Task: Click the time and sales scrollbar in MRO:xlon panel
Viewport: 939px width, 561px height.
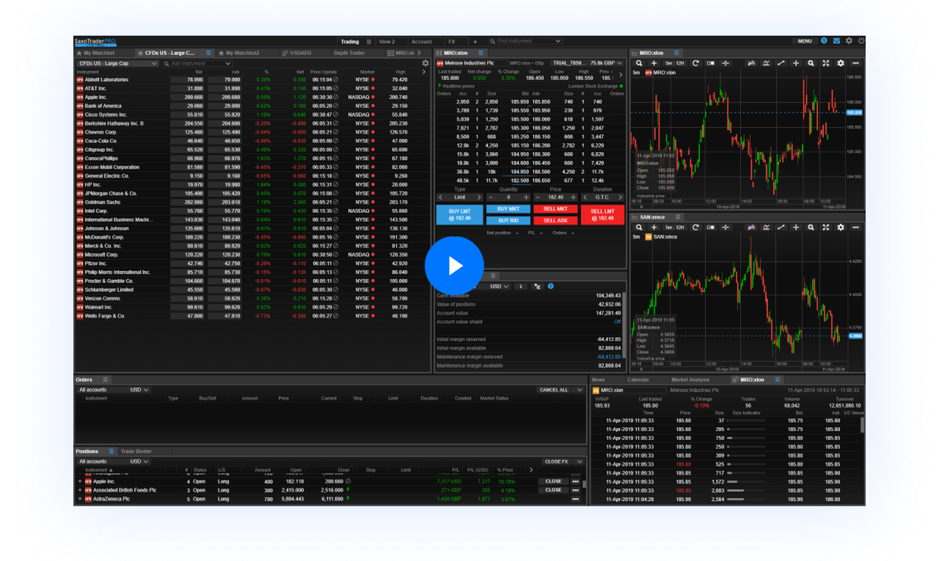Action: click(862, 425)
